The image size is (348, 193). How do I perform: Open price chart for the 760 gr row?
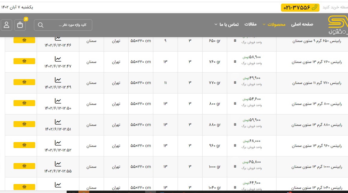(58, 59)
